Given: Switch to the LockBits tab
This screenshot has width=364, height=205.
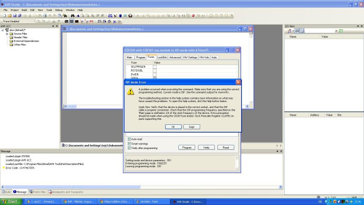Looking at the screenshot, I should point(162,57).
